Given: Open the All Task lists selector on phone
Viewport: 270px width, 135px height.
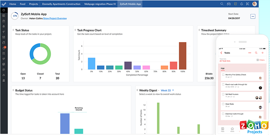Looking at the screenshot, I should (x=225, y=61).
